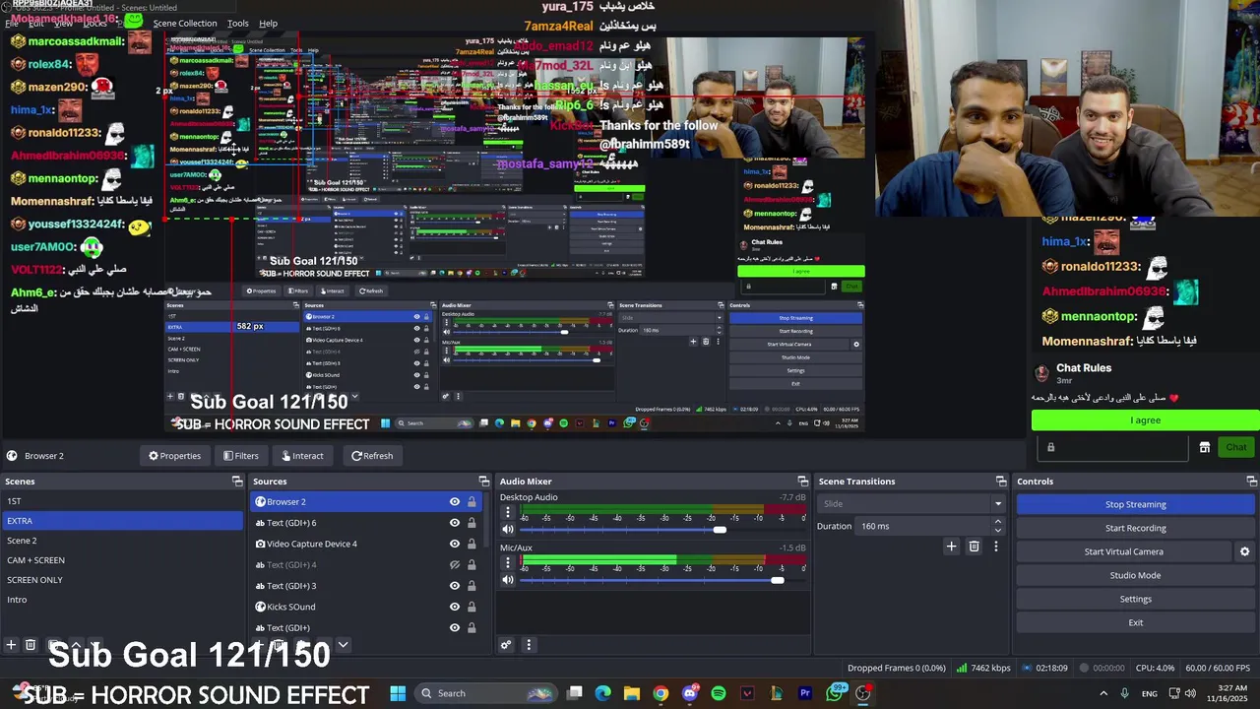The height and width of the screenshot is (709, 1260).
Task: Add a scene transition with plus icon
Action: click(x=951, y=546)
